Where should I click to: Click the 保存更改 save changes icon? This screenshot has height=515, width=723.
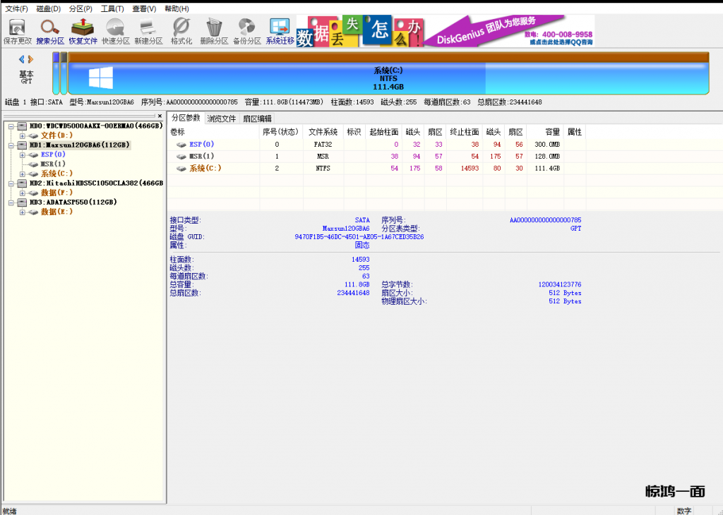[17, 32]
